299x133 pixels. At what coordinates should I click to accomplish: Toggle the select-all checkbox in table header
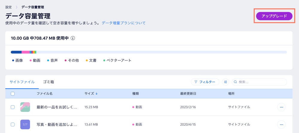click(x=13, y=94)
